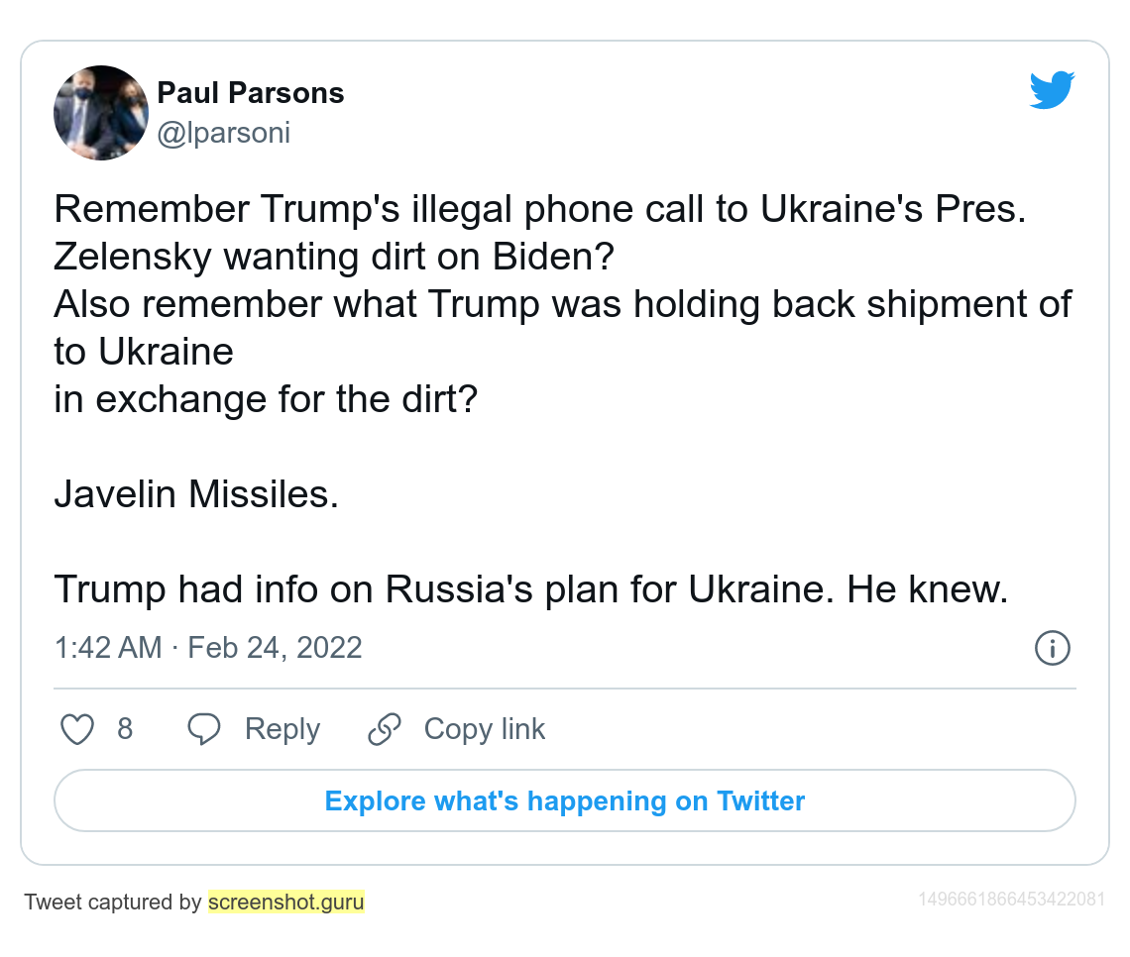Click the line reading in exchange for the dirt
The width and height of the screenshot is (1130, 957).
(266, 398)
